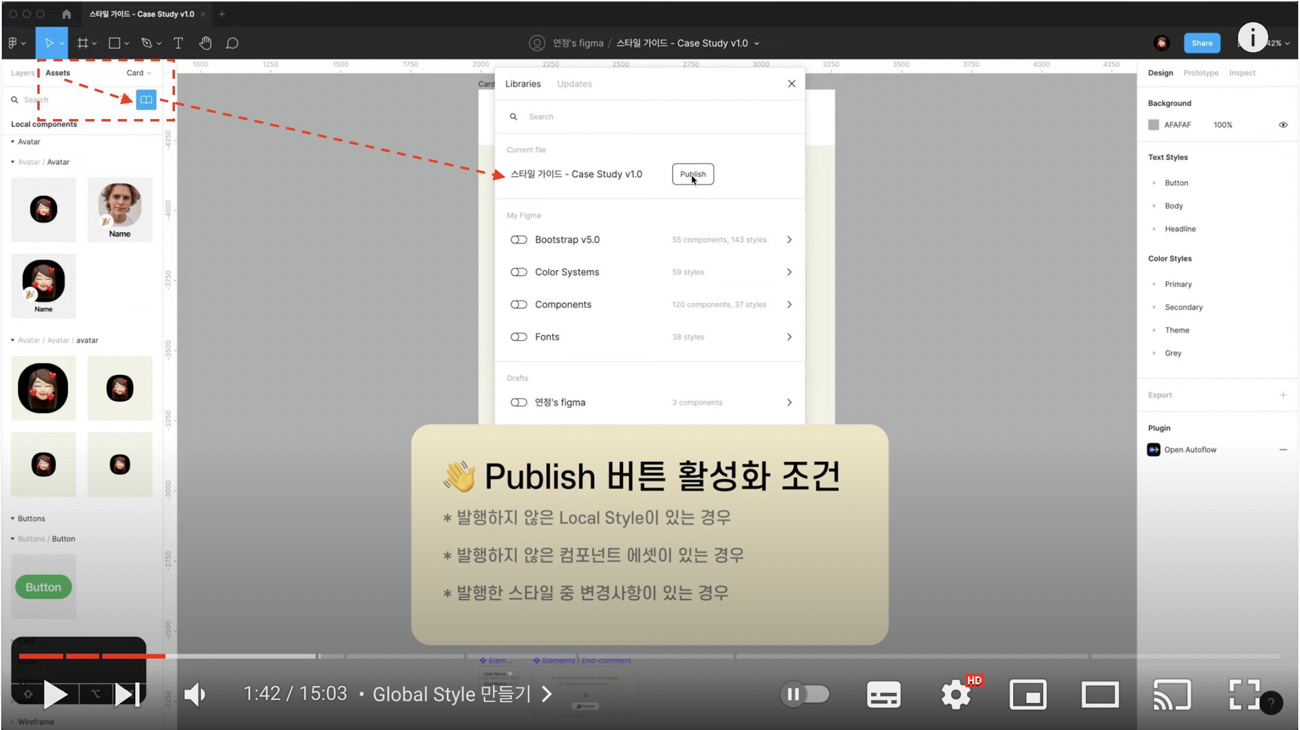
Task: Switch to the Prototype tab
Action: [1201, 73]
